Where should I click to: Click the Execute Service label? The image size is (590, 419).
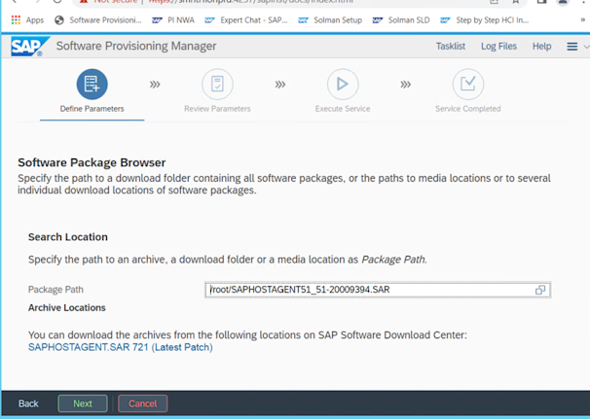click(x=343, y=109)
